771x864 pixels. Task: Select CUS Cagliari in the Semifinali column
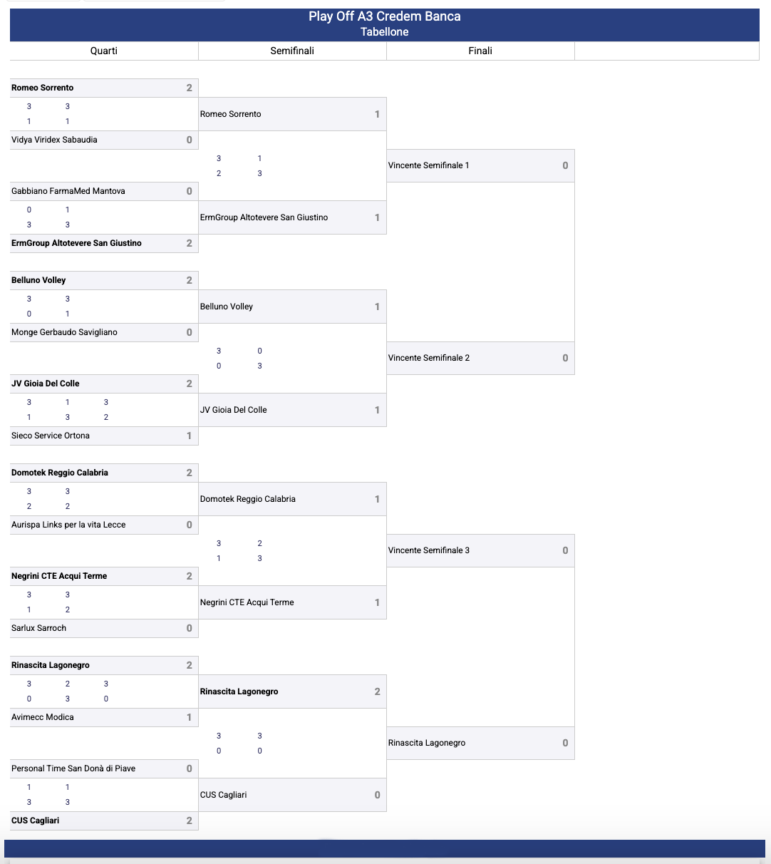click(224, 795)
